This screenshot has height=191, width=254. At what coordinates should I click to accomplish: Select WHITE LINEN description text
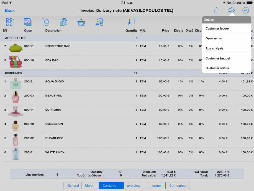point(55,152)
